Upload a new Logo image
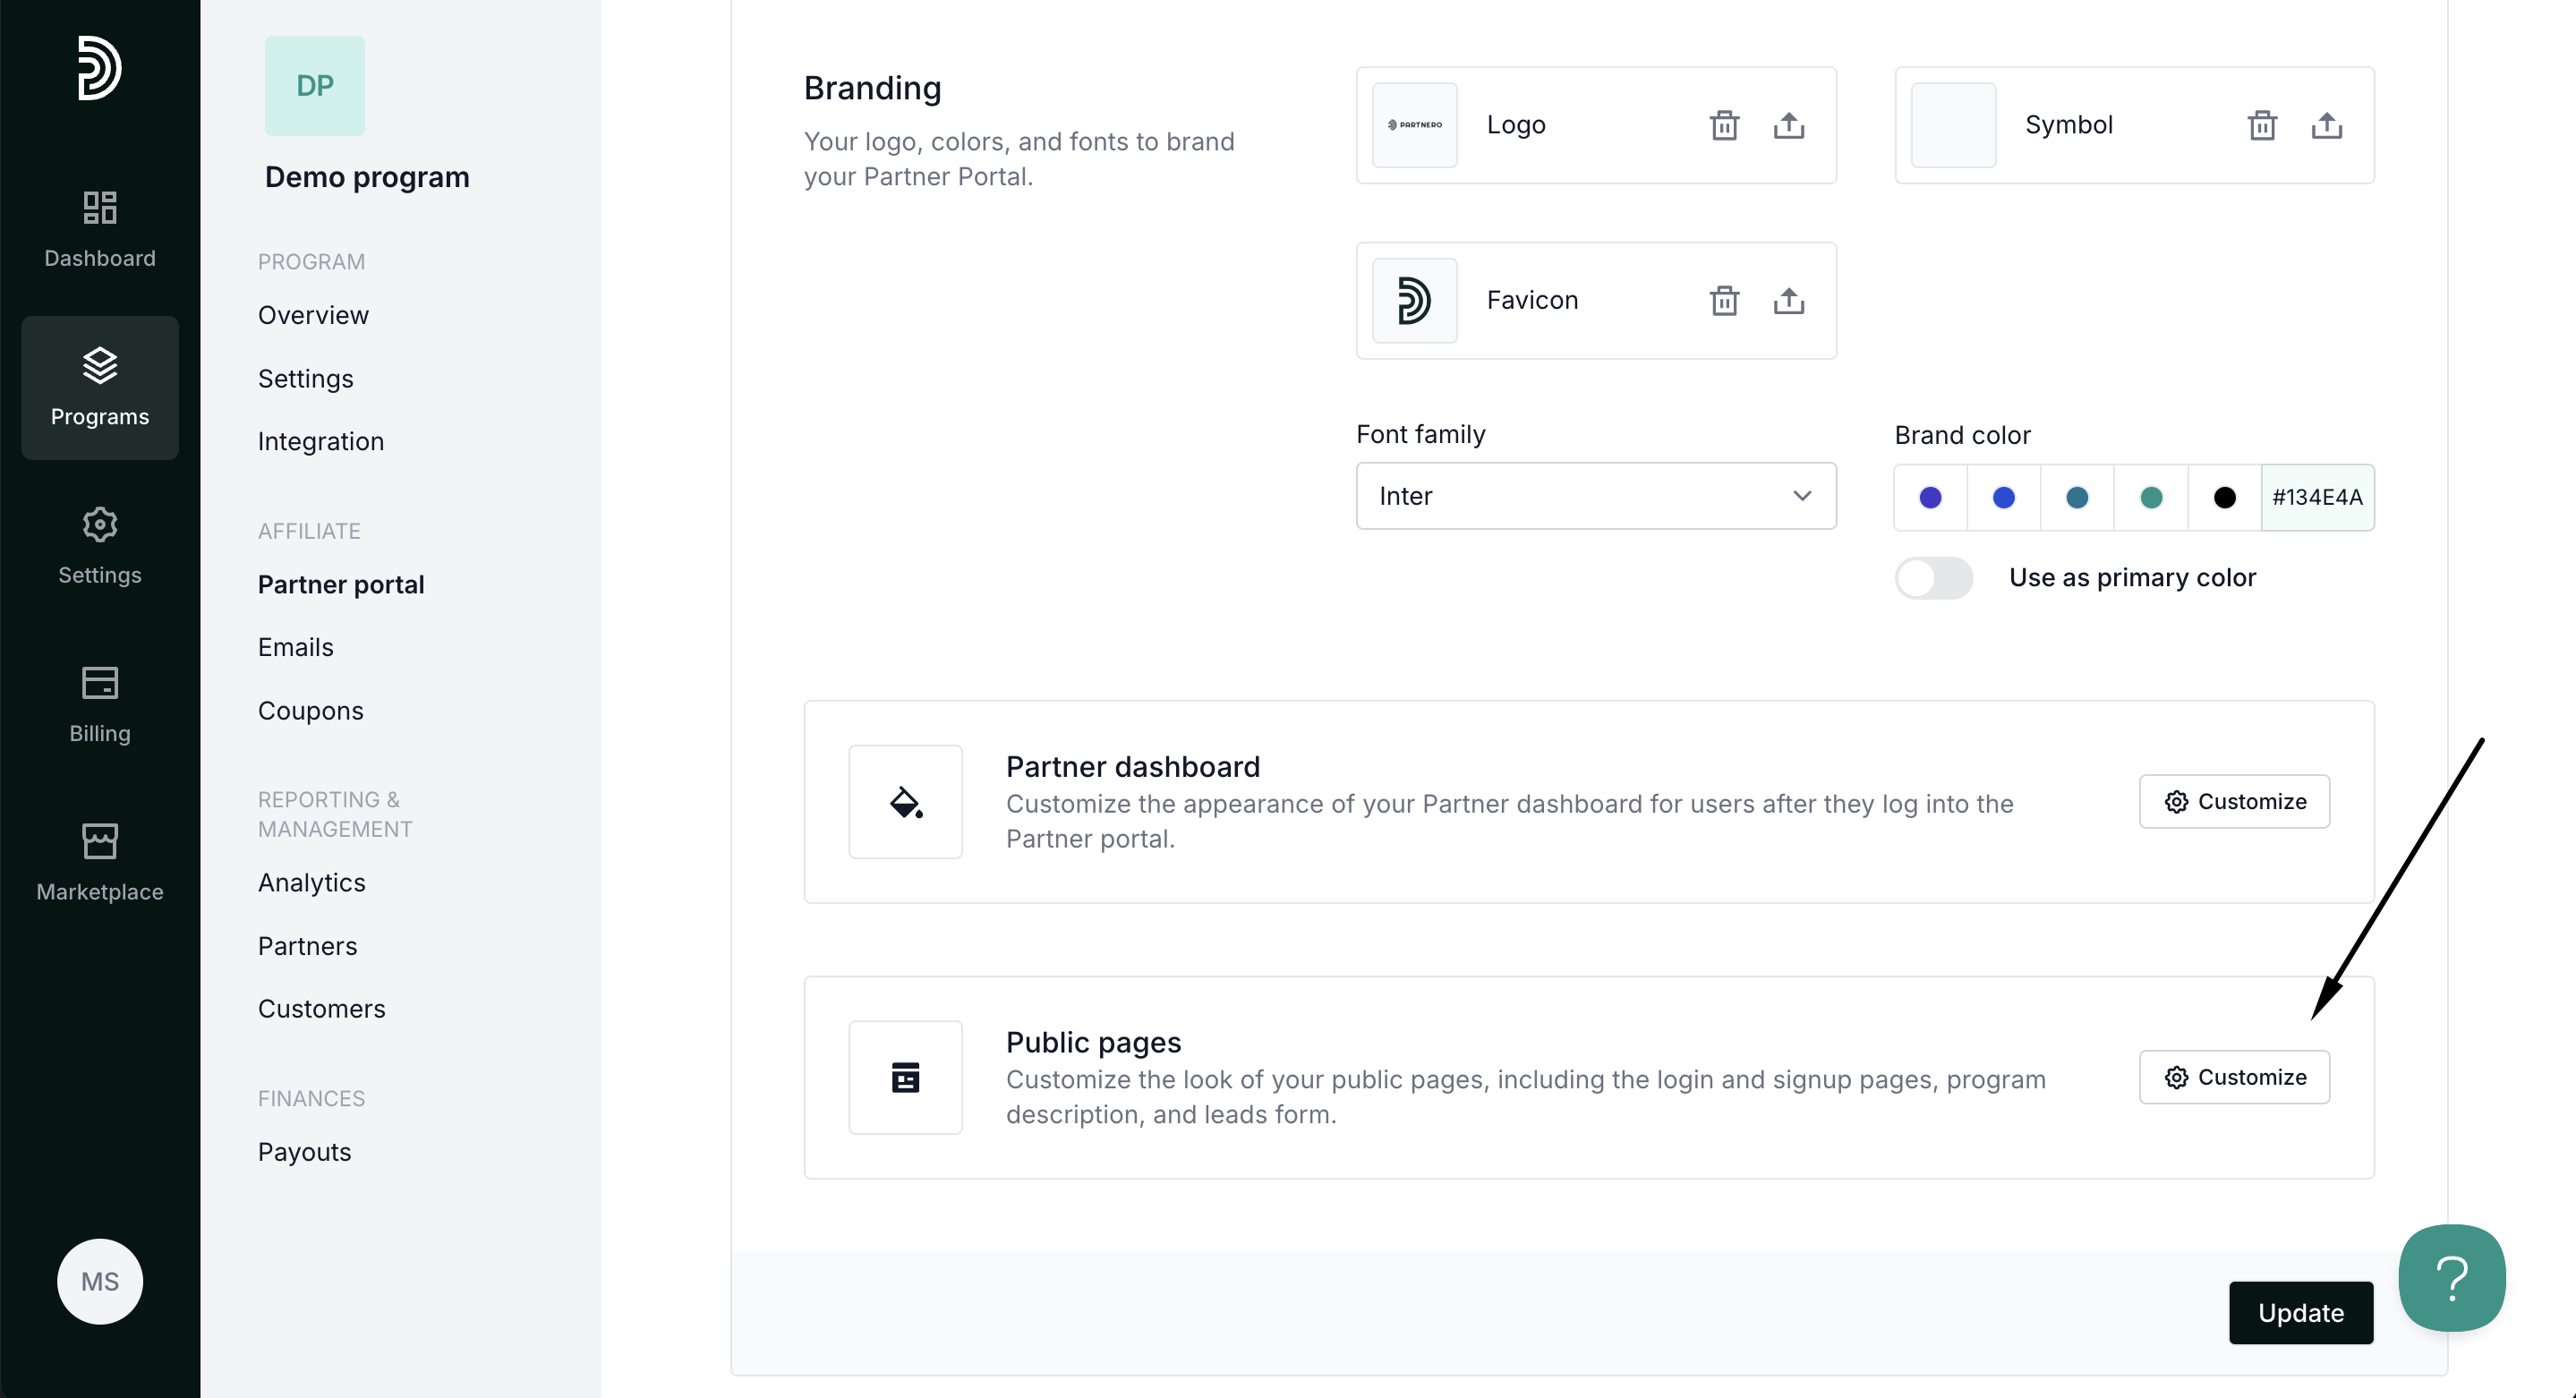This screenshot has width=2576, height=1398. point(1789,125)
